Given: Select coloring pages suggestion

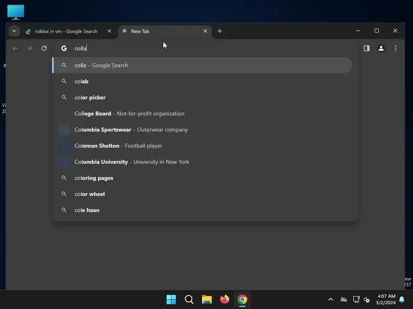Looking at the screenshot, I should pos(202,178).
